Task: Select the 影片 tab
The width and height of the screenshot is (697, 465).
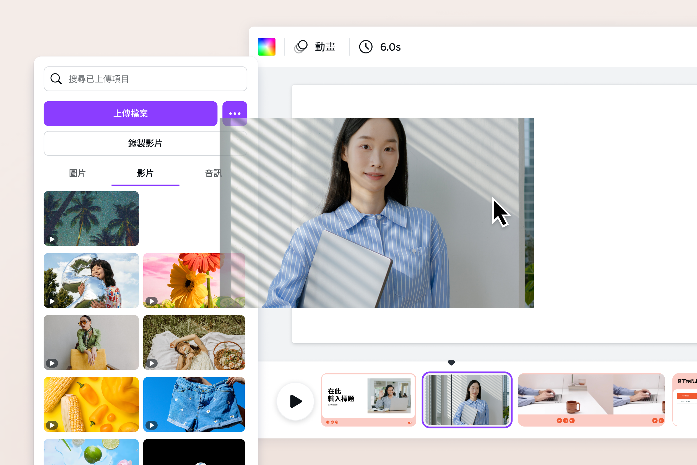Action: 145,173
